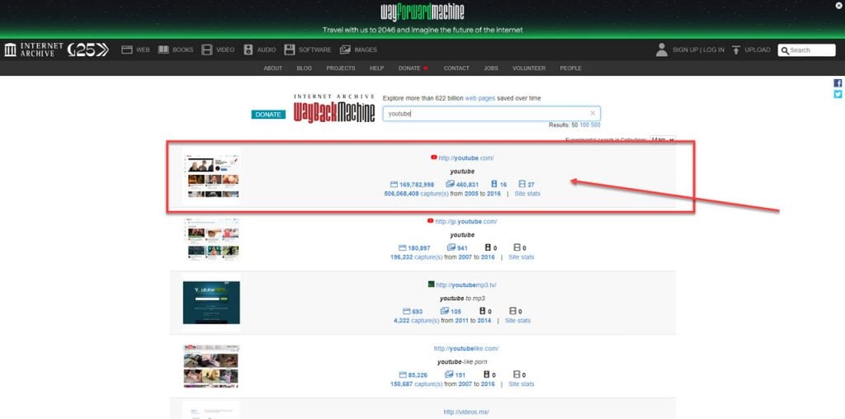Click the Wayforward Machine banner logo
845x419 pixels.
tap(422, 12)
